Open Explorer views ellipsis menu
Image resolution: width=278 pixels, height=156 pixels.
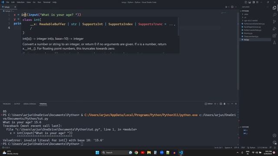click(268, 7)
